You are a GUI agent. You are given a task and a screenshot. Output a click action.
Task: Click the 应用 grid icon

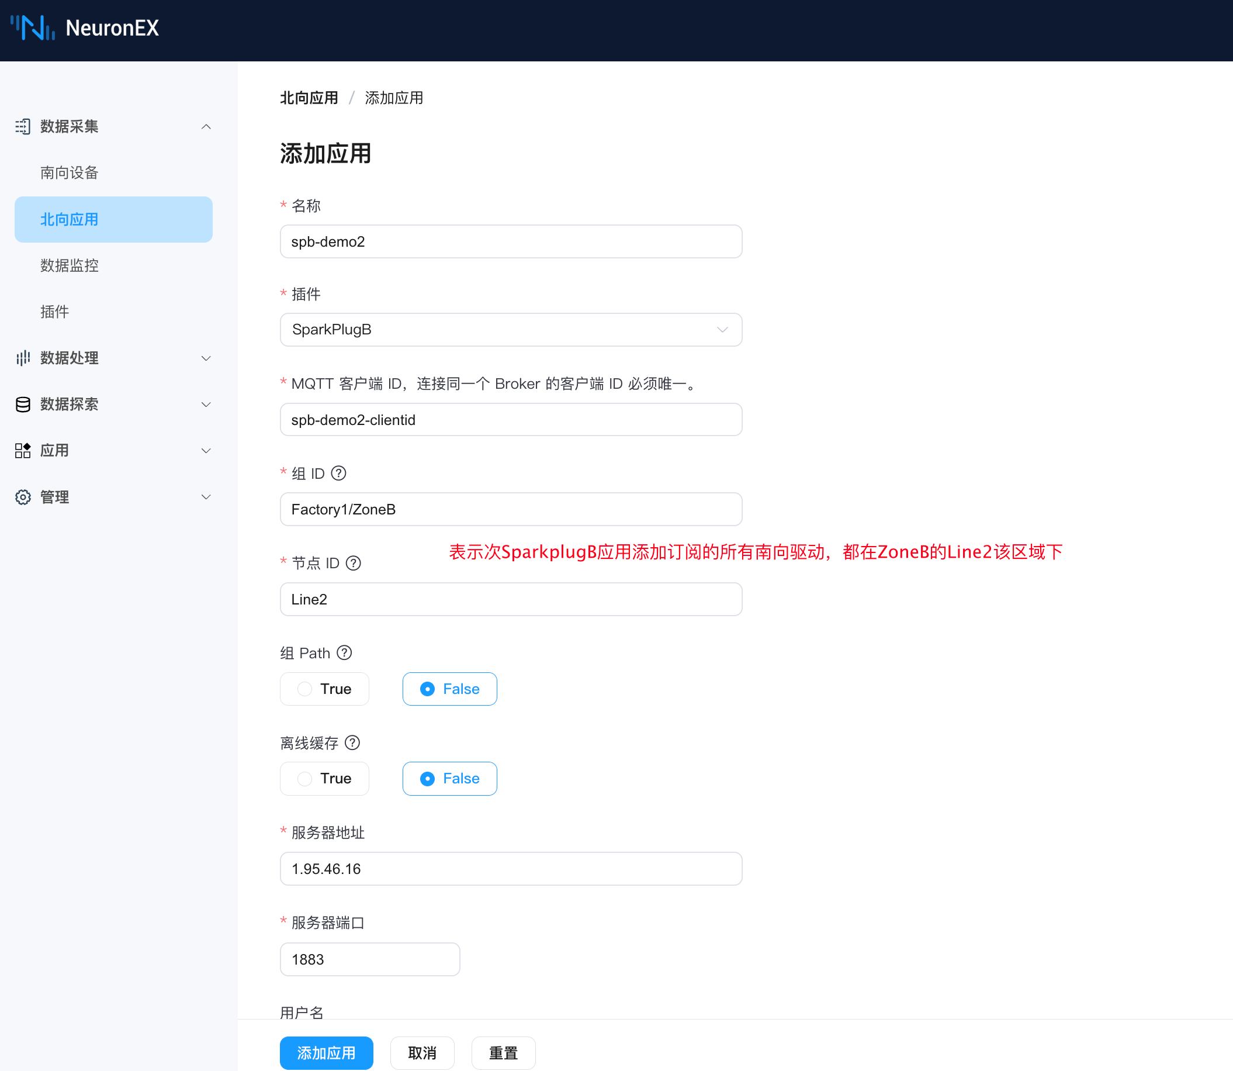(x=23, y=451)
